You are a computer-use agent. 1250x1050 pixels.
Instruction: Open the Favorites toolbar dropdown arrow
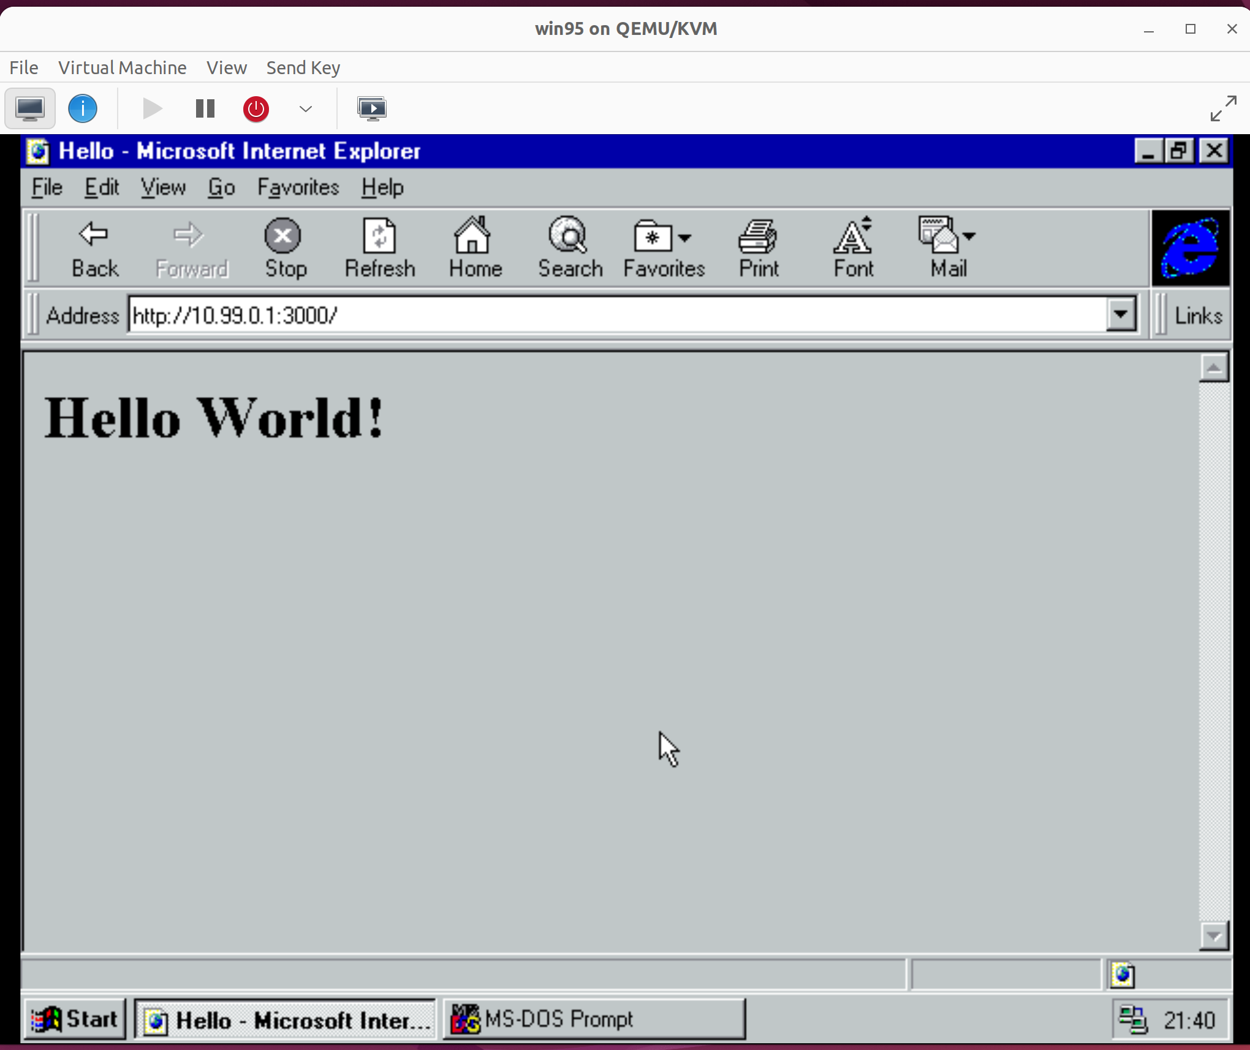(685, 238)
